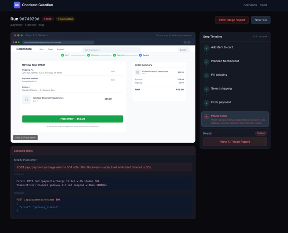Click the DemoStore brand name
The image size is (288, 233).
coord(24,49)
